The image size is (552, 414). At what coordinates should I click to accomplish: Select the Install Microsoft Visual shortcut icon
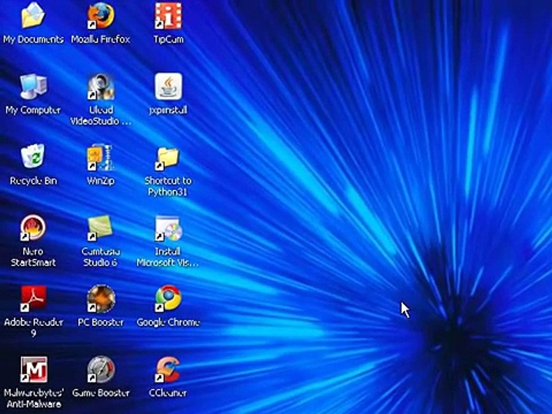(x=168, y=228)
